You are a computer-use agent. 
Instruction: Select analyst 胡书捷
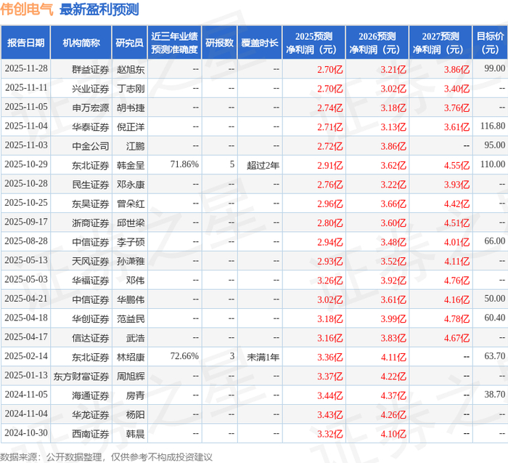pos(131,108)
